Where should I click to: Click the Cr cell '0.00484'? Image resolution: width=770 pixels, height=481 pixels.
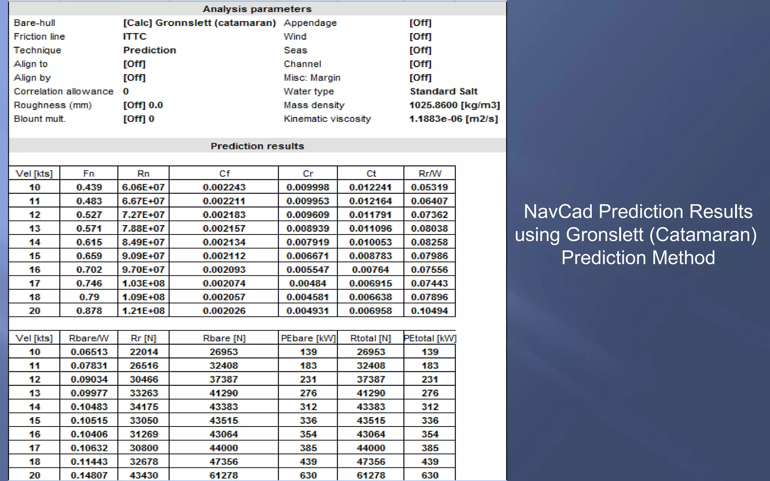click(308, 283)
